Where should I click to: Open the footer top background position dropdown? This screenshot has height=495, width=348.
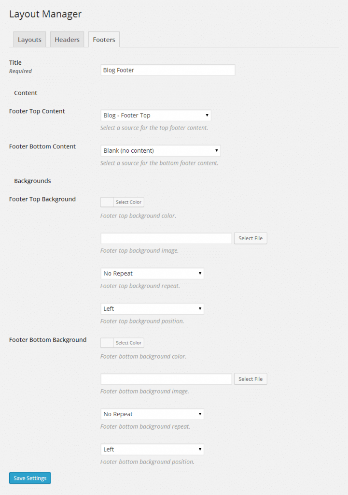click(152, 308)
